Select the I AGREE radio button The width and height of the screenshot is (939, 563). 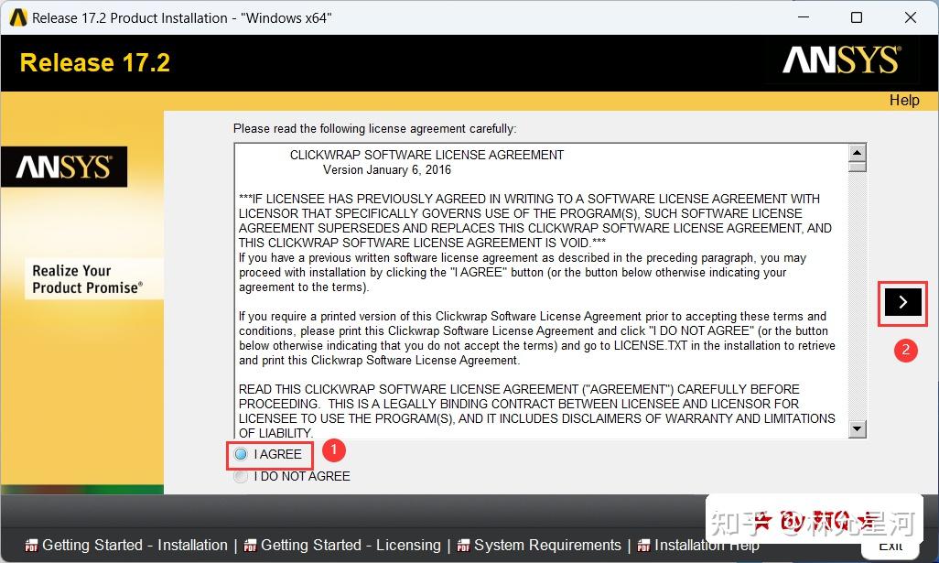click(241, 454)
